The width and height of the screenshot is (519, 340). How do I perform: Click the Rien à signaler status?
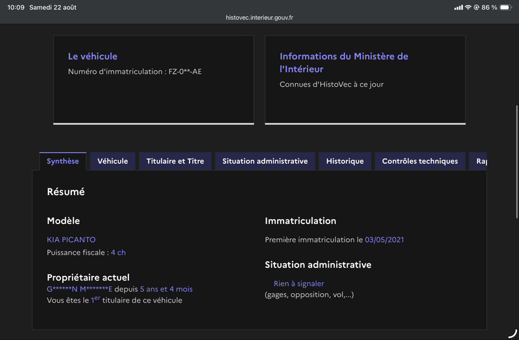[x=299, y=284]
